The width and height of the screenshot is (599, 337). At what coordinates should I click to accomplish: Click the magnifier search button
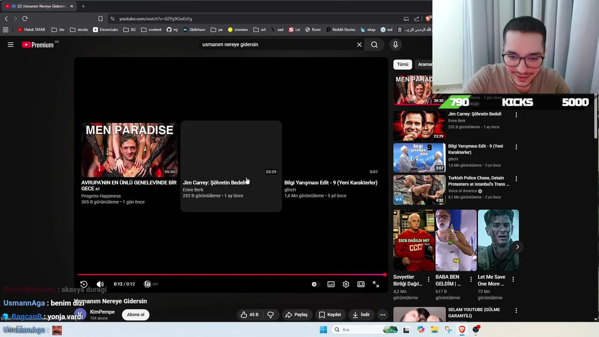(x=374, y=44)
